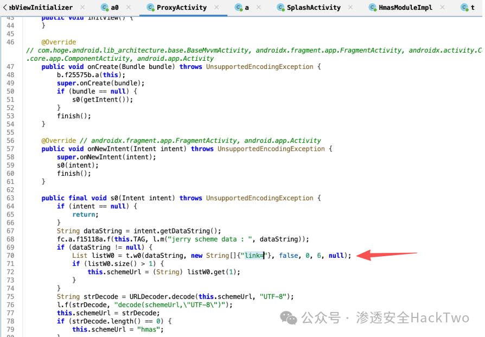The width and height of the screenshot is (485, 337).
Task: Click the class icon on the HmasModuleImpl tab
Action: click(x=373, y=8)
